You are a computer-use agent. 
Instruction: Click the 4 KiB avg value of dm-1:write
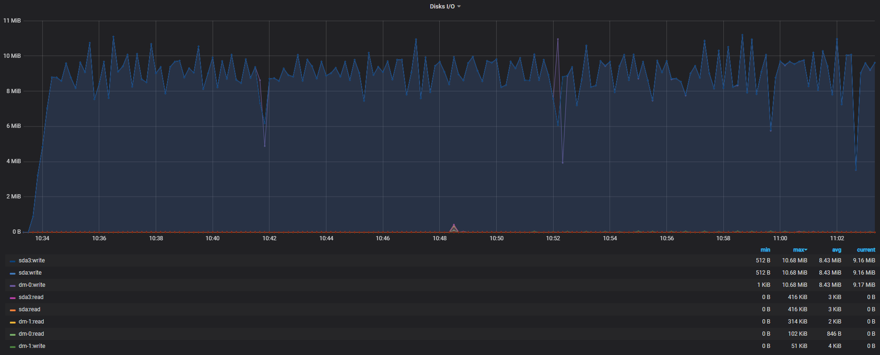pos(835,346)
